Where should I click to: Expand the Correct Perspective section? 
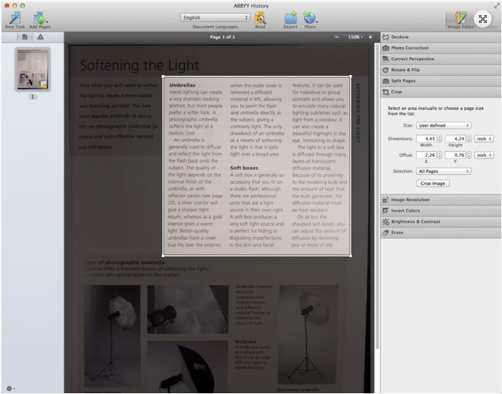pos(441,59)
